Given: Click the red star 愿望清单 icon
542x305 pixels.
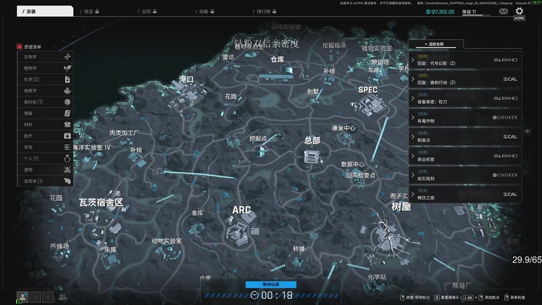Looking at the screenshot, I should 20,47.
